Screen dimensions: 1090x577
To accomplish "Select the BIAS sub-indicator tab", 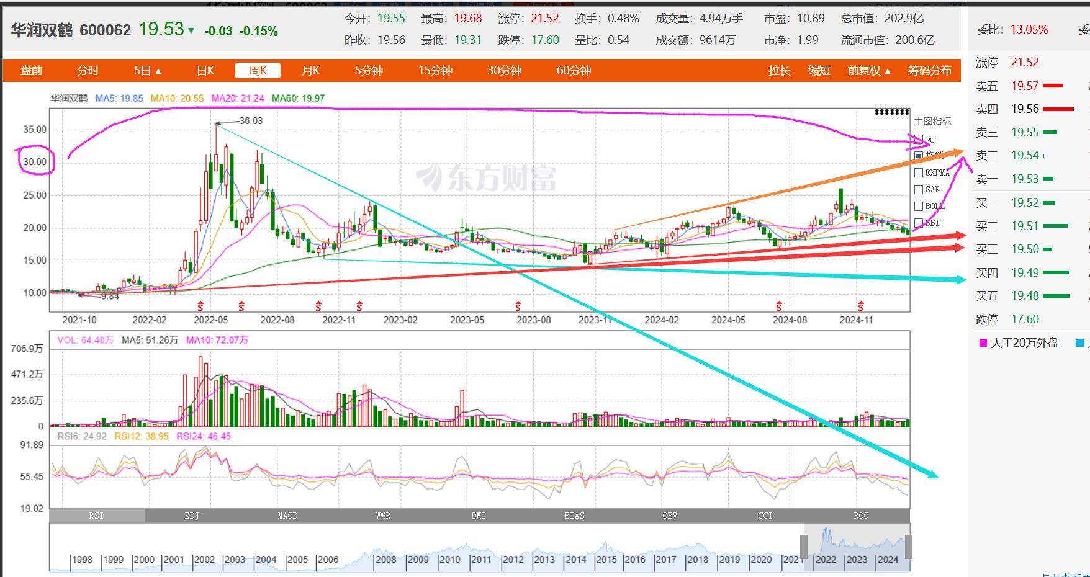I will click(x=575, y=516).
